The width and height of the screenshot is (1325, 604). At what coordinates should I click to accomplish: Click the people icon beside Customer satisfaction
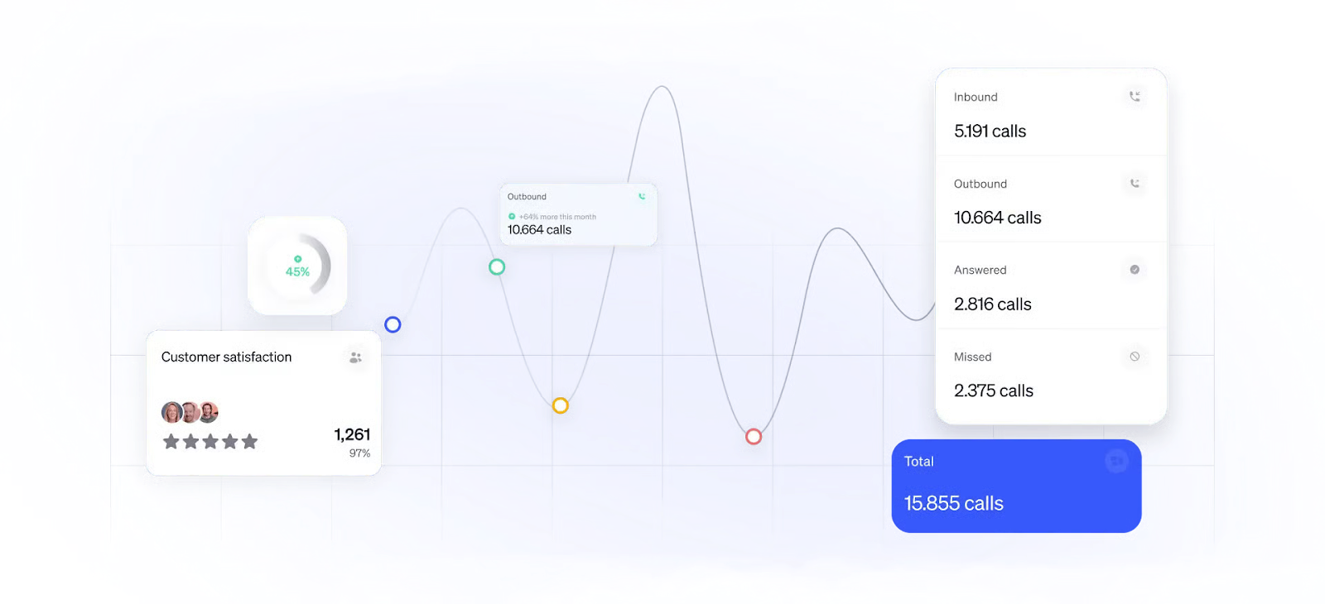[x=355, y=357]
